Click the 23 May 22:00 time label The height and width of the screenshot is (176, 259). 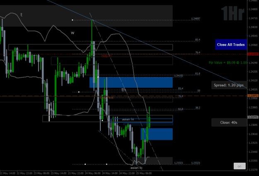76,174
